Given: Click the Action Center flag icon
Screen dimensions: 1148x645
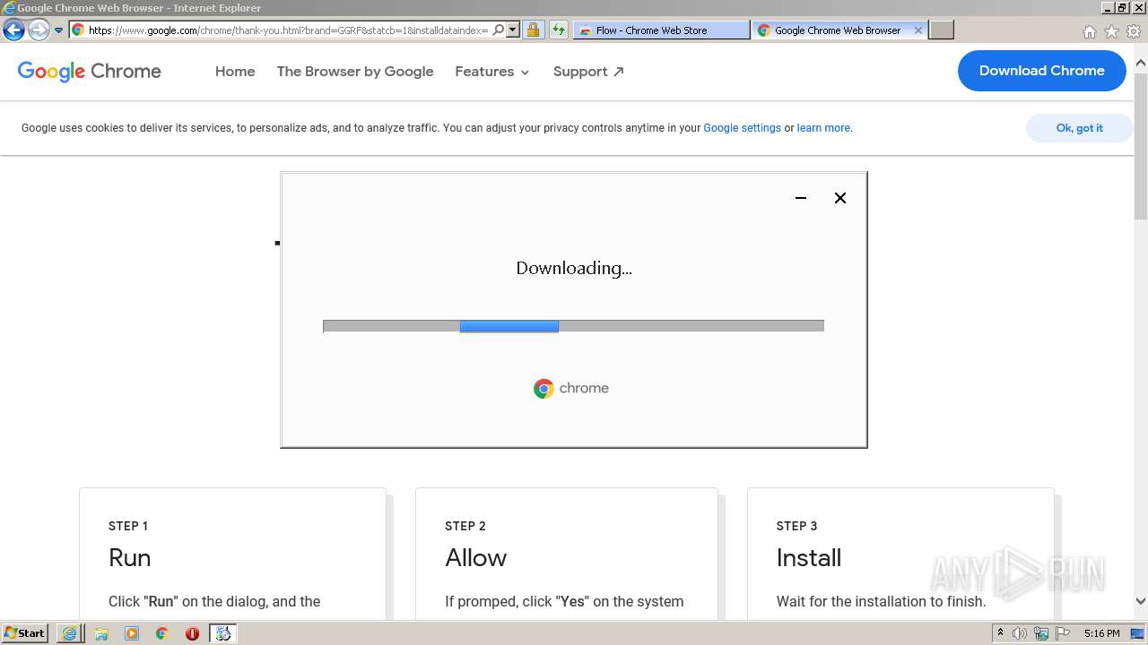Looking at the screenshot, I should (x=1063, y=633).
